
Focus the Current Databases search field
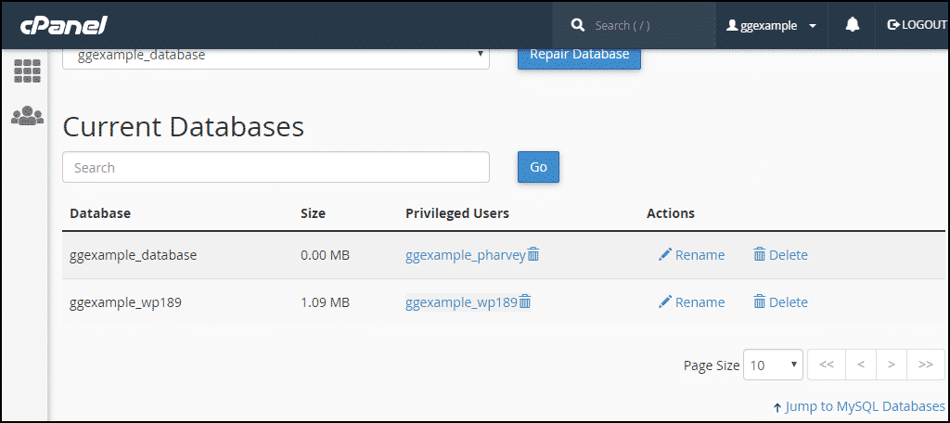click(276, 168)
